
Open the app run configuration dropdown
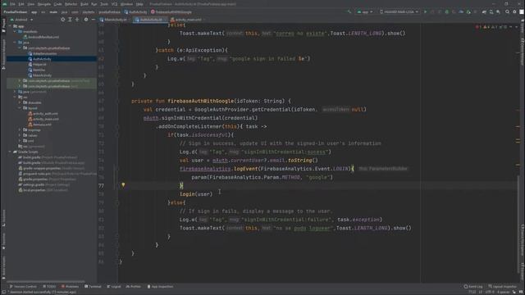pos(365,11)
